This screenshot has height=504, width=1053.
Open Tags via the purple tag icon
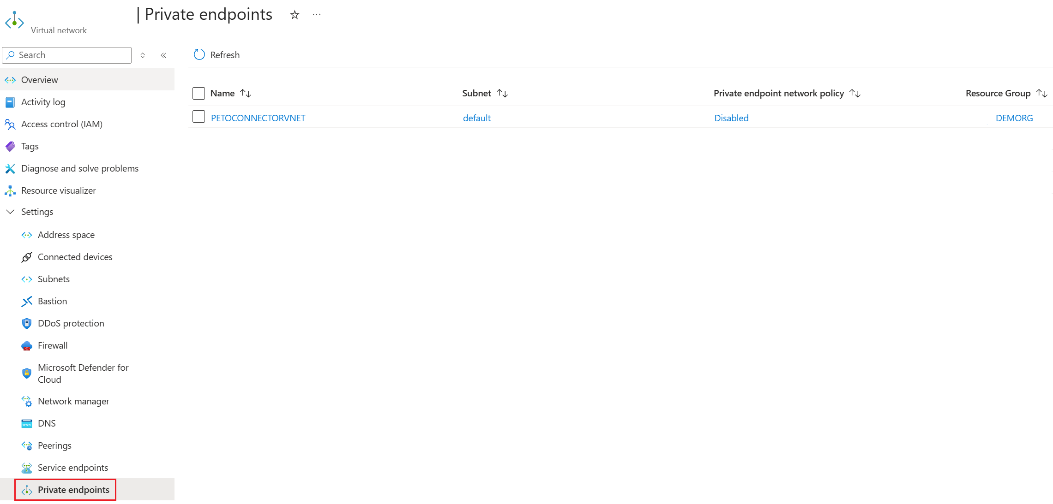(x=10, y=146)
